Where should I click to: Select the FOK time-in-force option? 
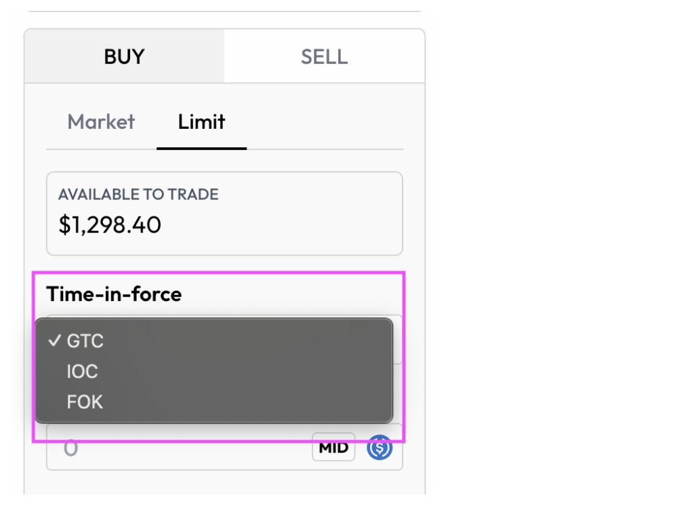tap(84, 402)
